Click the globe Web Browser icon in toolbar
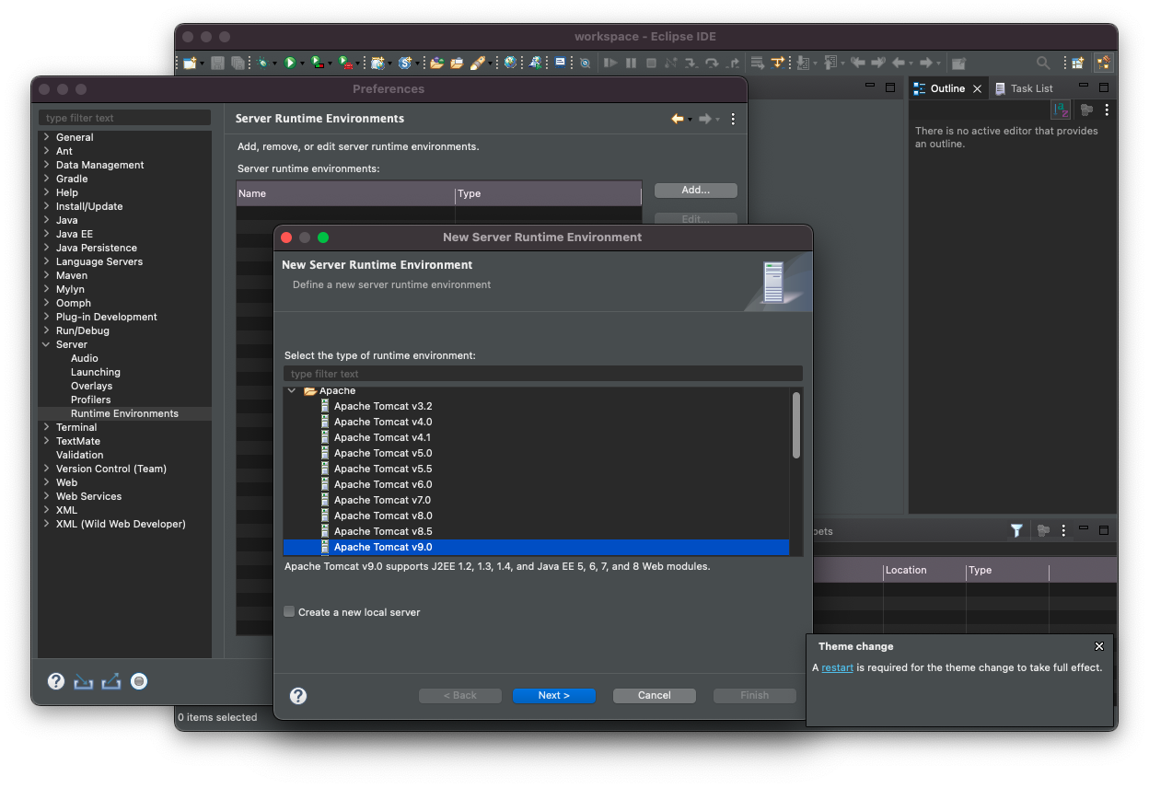 point(510,63)
